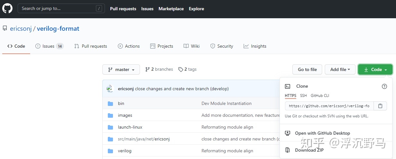The image size is (396, 159).
Task: Open the images folder
Action: click(x=125, y=115)
